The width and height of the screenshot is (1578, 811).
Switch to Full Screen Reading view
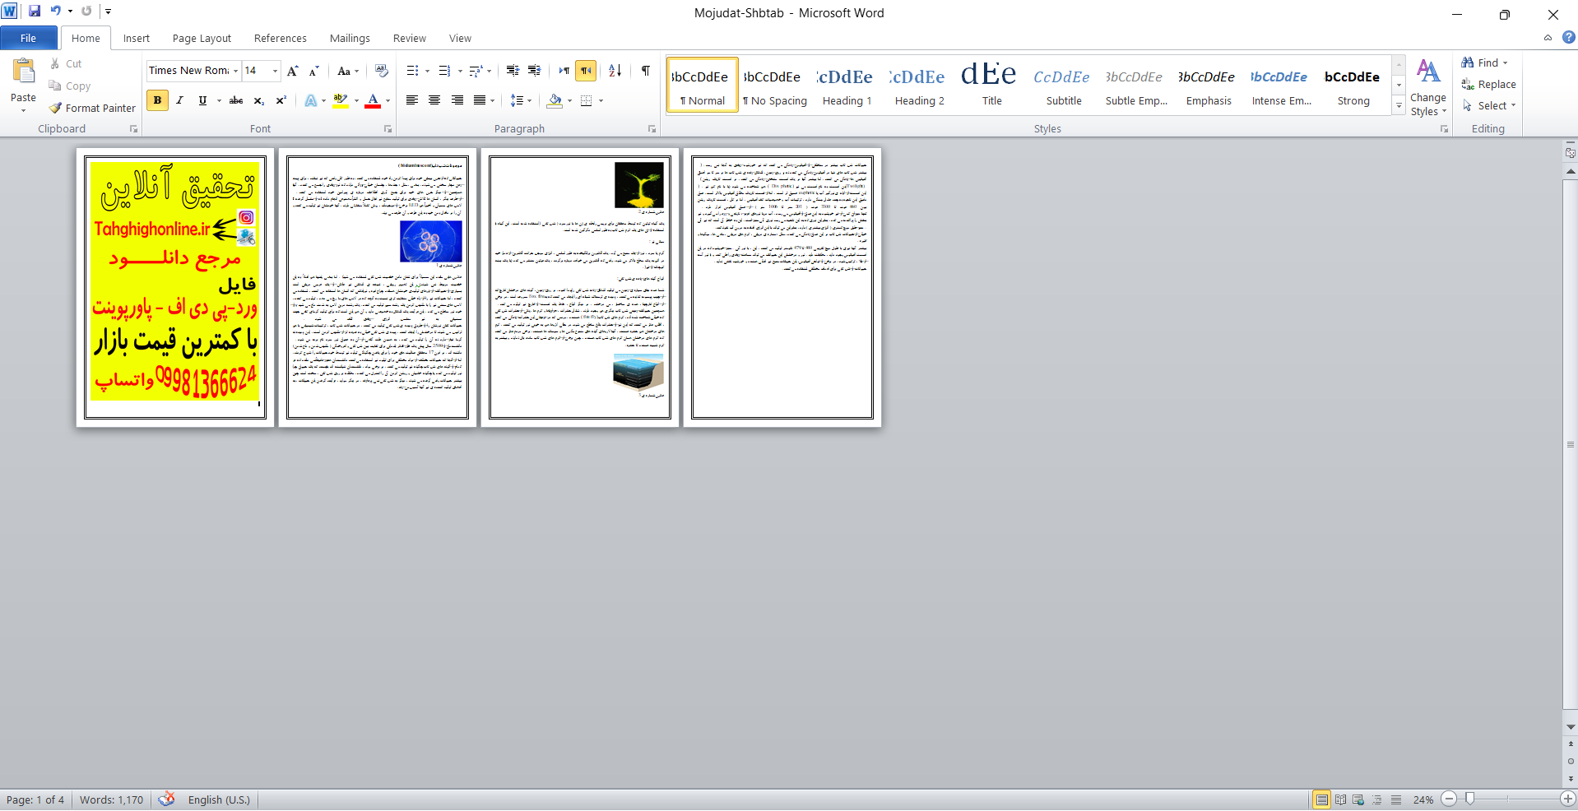(1340, 799)
